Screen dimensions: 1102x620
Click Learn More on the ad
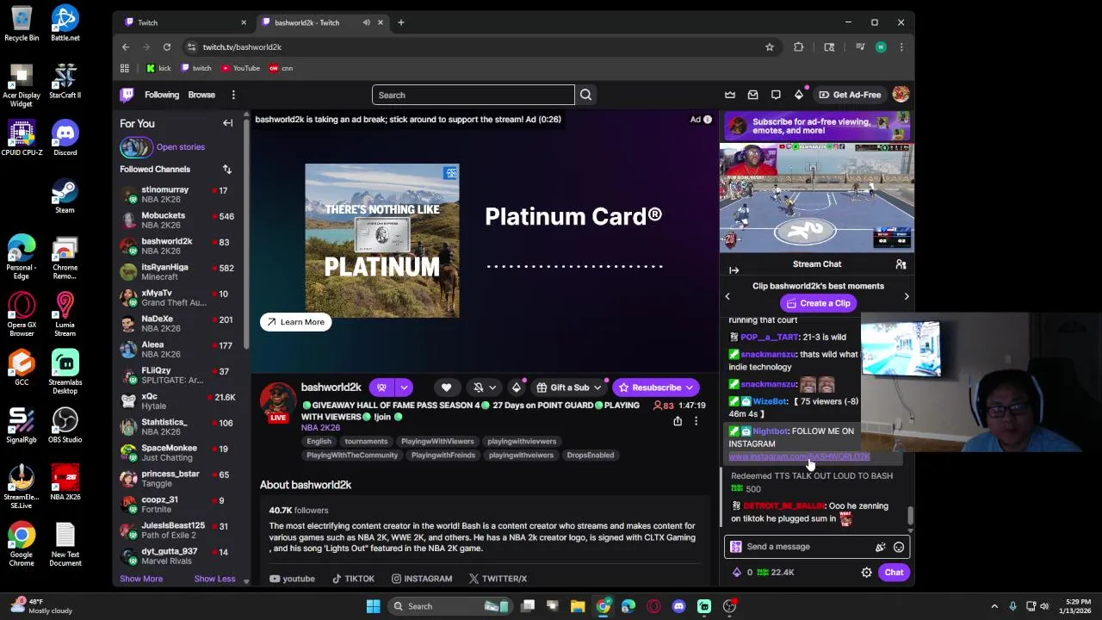pos(295,322)
